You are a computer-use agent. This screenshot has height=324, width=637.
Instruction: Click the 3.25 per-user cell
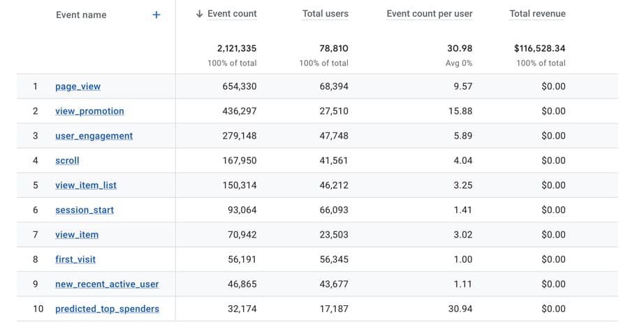point(463,185)
